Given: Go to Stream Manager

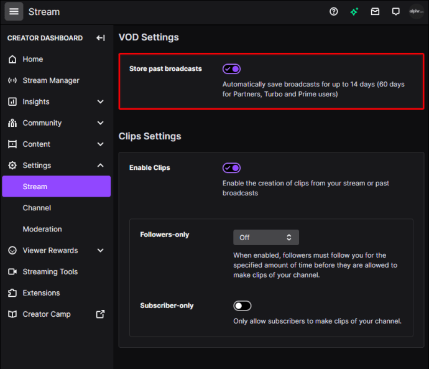Looking at the screenshot, I should click(51, 80).
